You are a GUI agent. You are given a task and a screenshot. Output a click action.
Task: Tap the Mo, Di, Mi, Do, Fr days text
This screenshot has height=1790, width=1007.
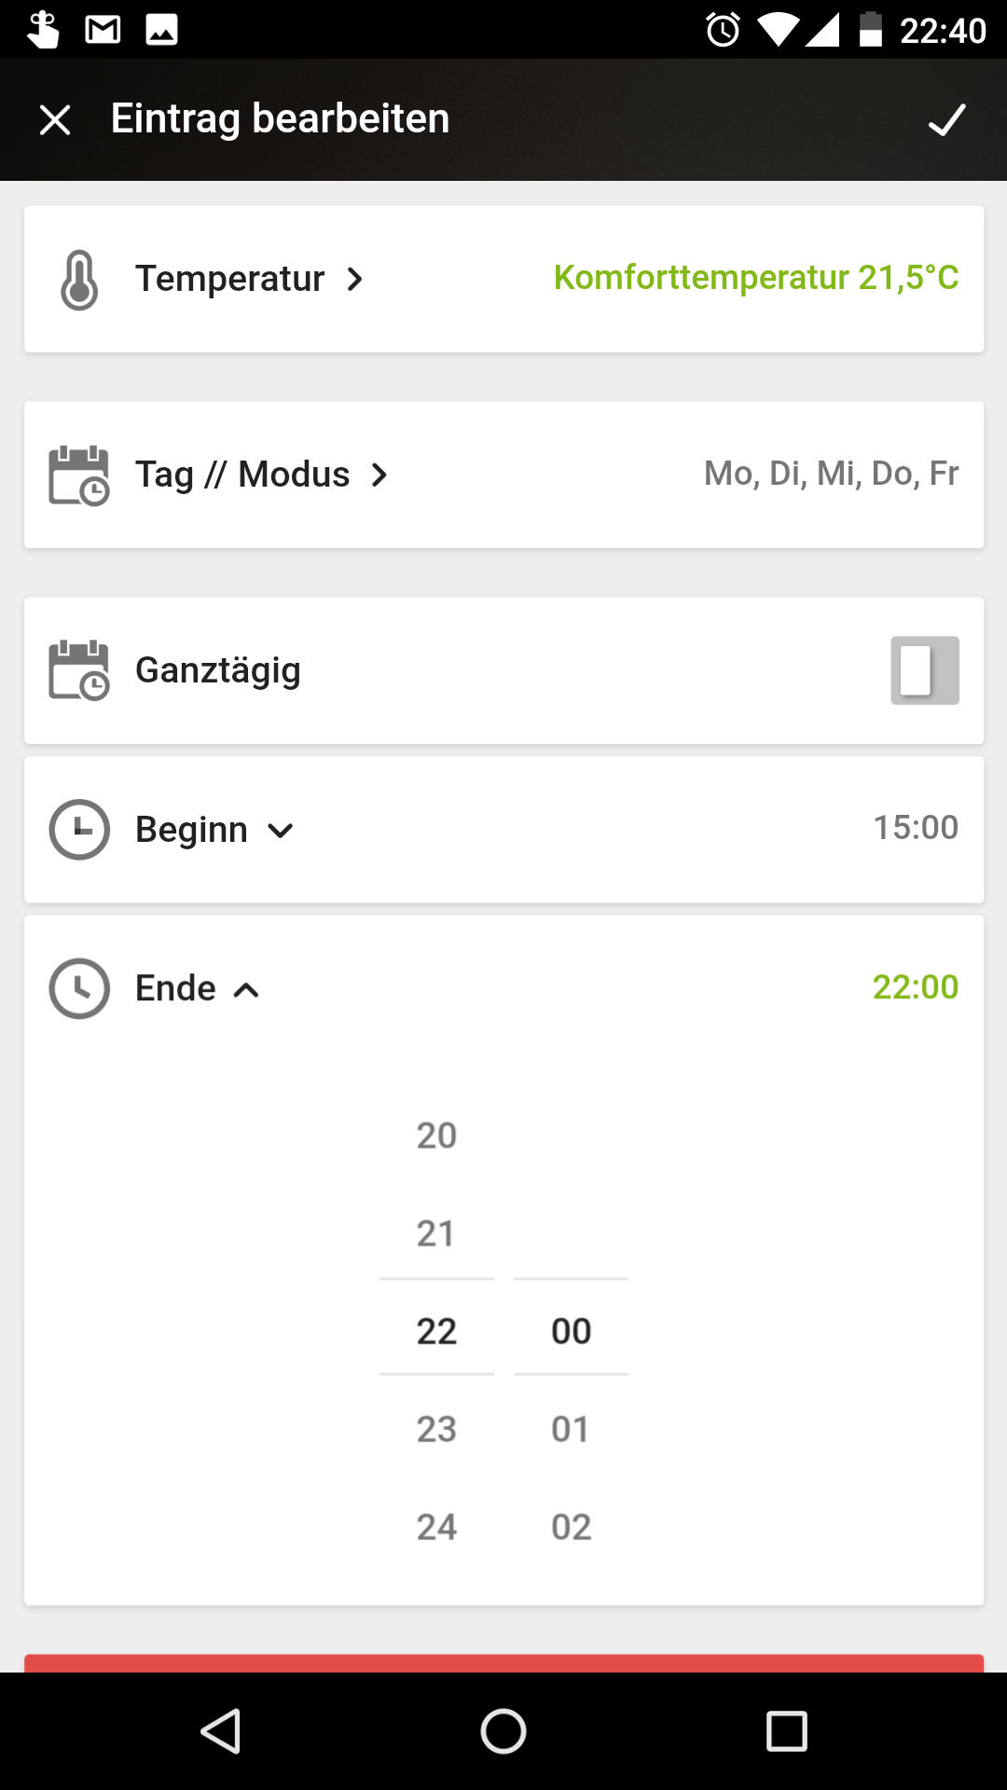pyautogui.click(x=831, y=474)
